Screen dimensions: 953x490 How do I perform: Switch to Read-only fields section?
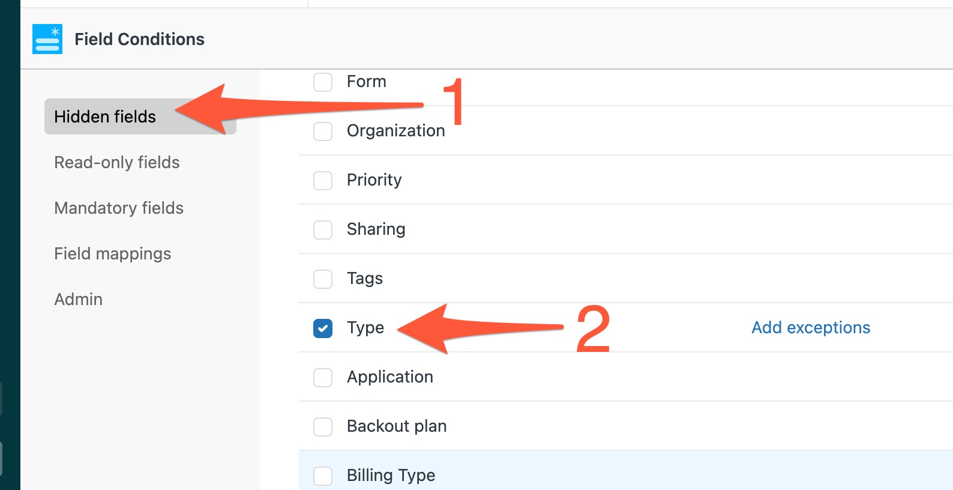[x=117, y=162]
